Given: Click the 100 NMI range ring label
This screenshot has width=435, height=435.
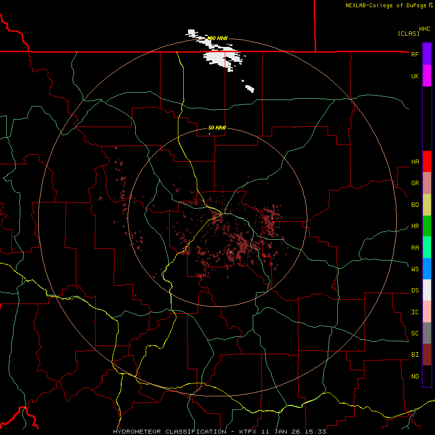Looking at the screenshot, I should pos(217,38).
